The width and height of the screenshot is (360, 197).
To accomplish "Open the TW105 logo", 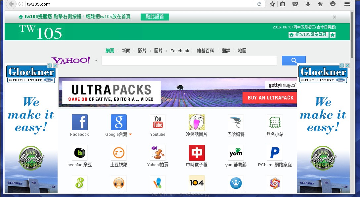I will (x=41, y=32).
